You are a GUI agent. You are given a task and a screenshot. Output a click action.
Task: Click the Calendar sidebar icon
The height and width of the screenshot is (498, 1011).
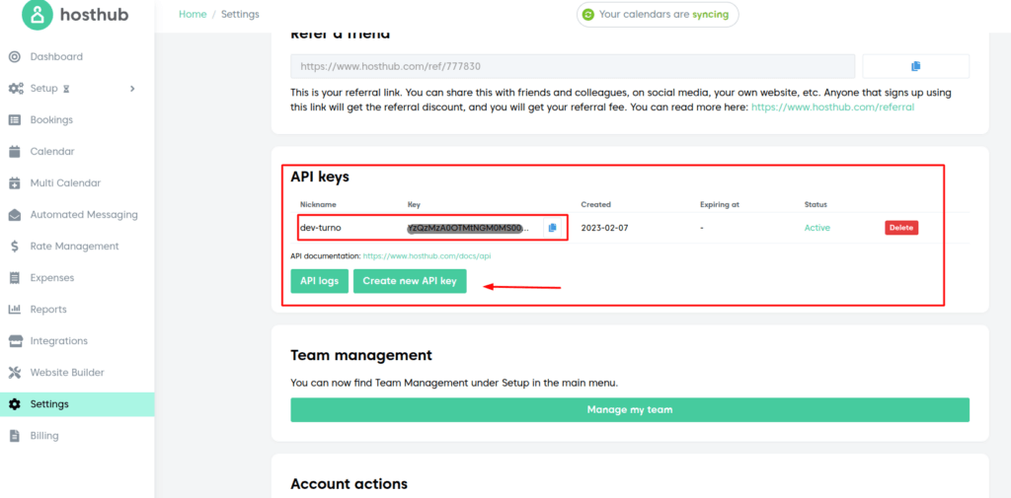tap(14, 152)
